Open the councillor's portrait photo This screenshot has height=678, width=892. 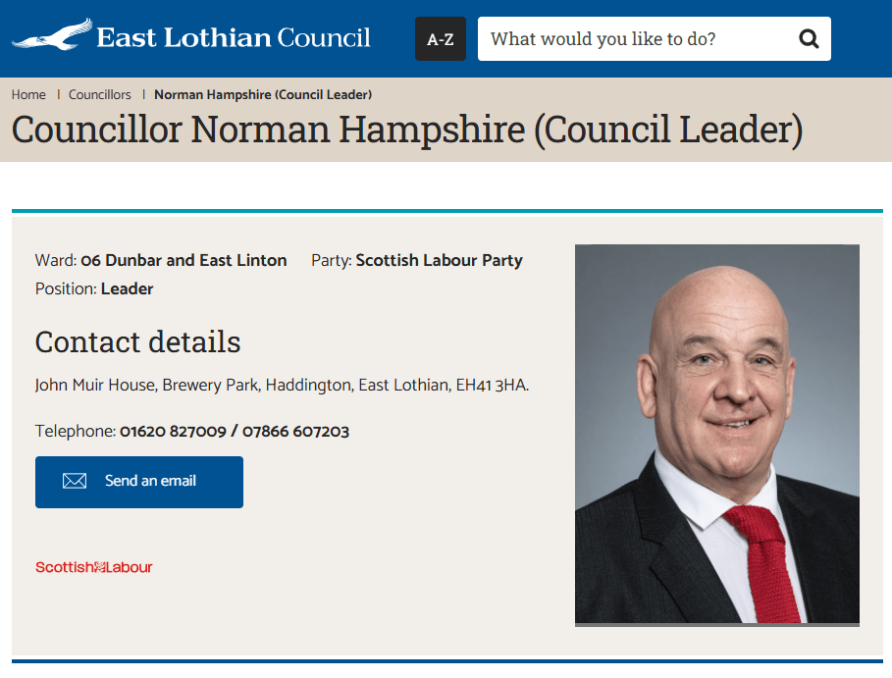(716, 434)
